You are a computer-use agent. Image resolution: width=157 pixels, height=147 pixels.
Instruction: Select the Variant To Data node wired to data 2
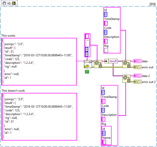click(126, 78)
